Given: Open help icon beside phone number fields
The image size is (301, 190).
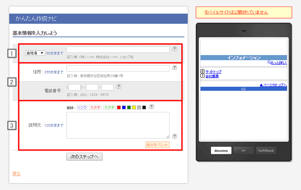Looking at the screenshot, I should click(119, 87).
